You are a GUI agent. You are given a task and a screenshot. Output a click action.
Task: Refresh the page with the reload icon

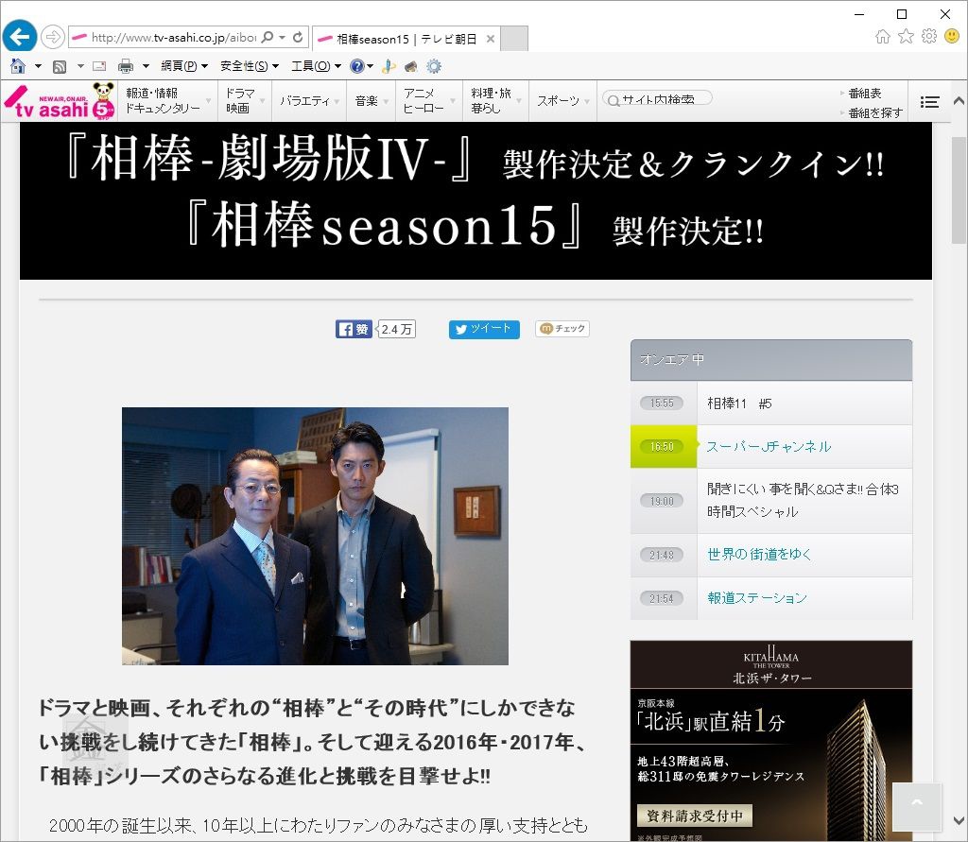pyautogui.click(x=298, y=37)
